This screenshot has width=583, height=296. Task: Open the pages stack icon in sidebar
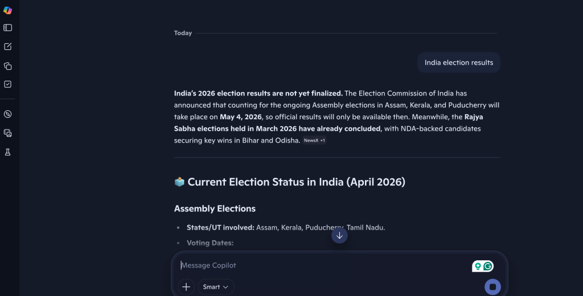pos(8,66)
